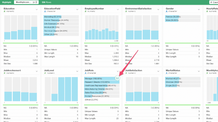Open the Gender column options chevron
This screenshot has height=122, width=218.
click(199, 9)
